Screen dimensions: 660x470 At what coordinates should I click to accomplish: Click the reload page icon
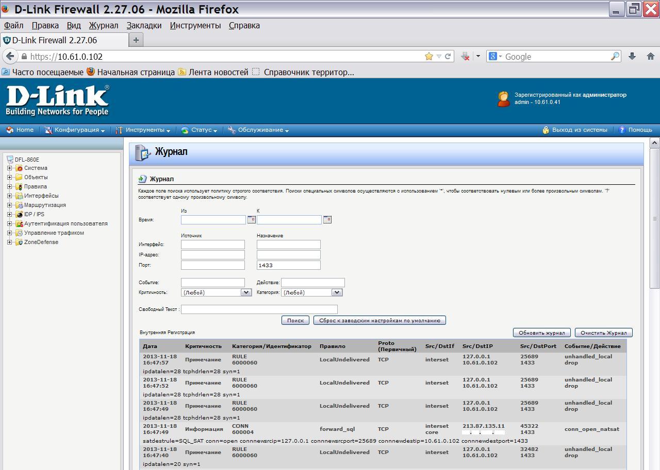pyautogui.click(x=448, y=57)
